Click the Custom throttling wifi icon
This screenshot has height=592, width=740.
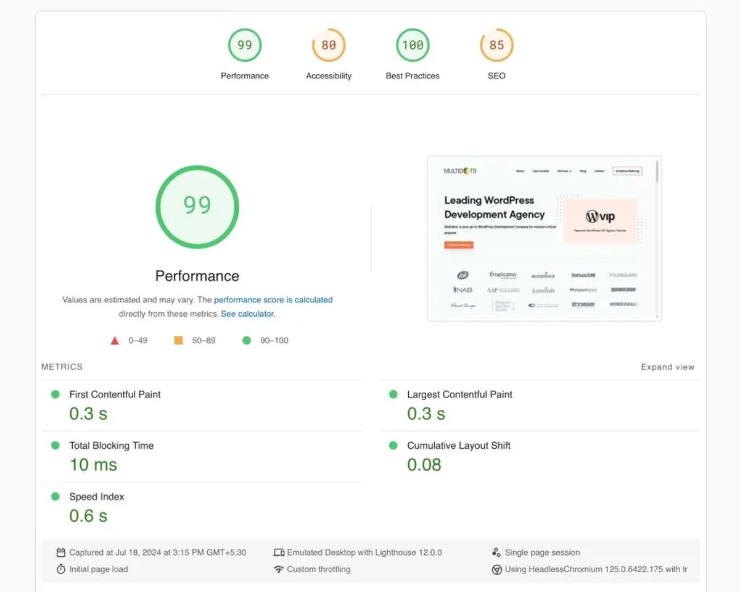pos(279,569)
